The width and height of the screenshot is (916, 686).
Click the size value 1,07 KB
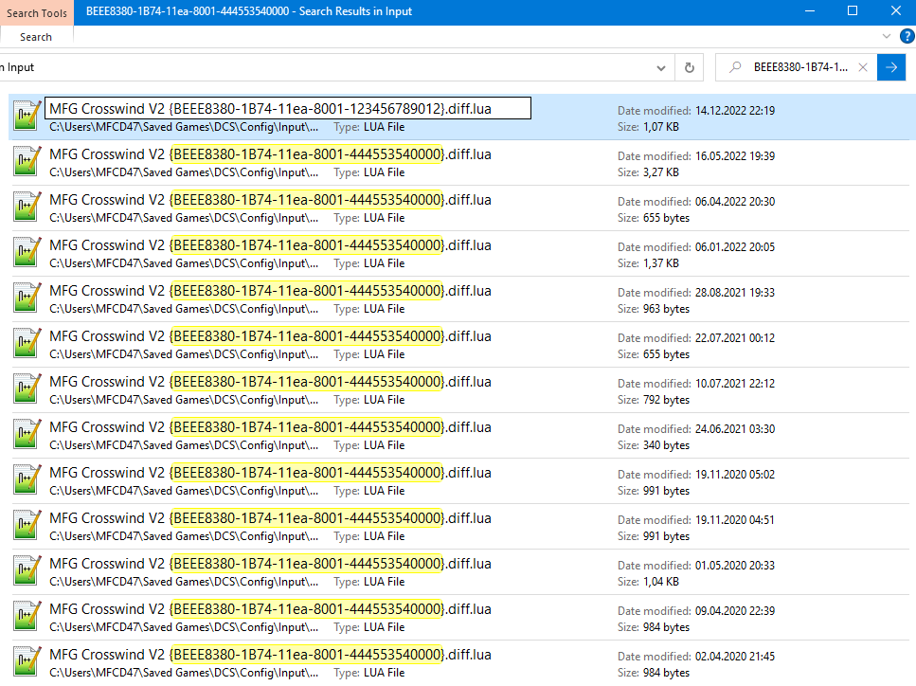pyautogui.click(x=660, y=127)
